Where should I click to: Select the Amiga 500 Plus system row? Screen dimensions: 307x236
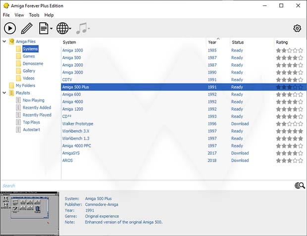click(x=184, y=87)
